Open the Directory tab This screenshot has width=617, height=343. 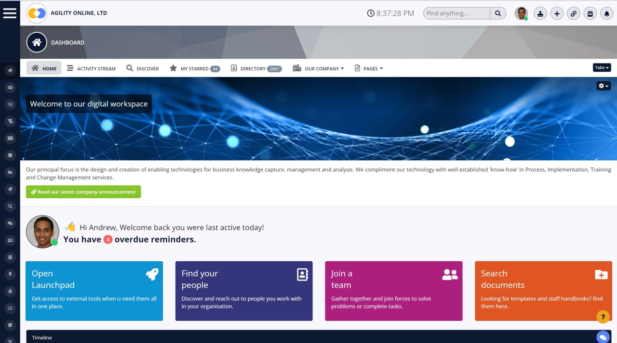tap(255, 68)
